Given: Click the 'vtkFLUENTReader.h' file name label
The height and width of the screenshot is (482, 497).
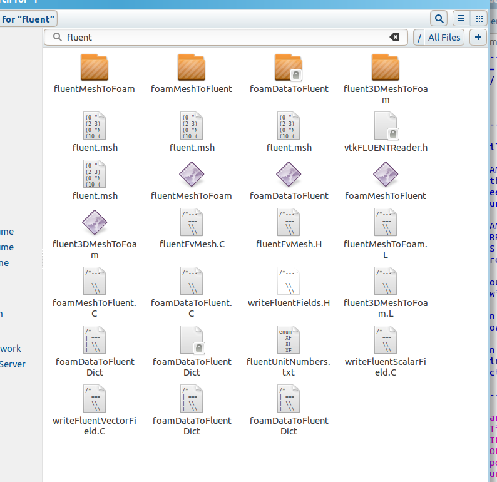Looking at the screenshot, I should [x=386, y=148].
